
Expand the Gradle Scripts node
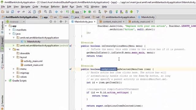click(x=6, y=81)
